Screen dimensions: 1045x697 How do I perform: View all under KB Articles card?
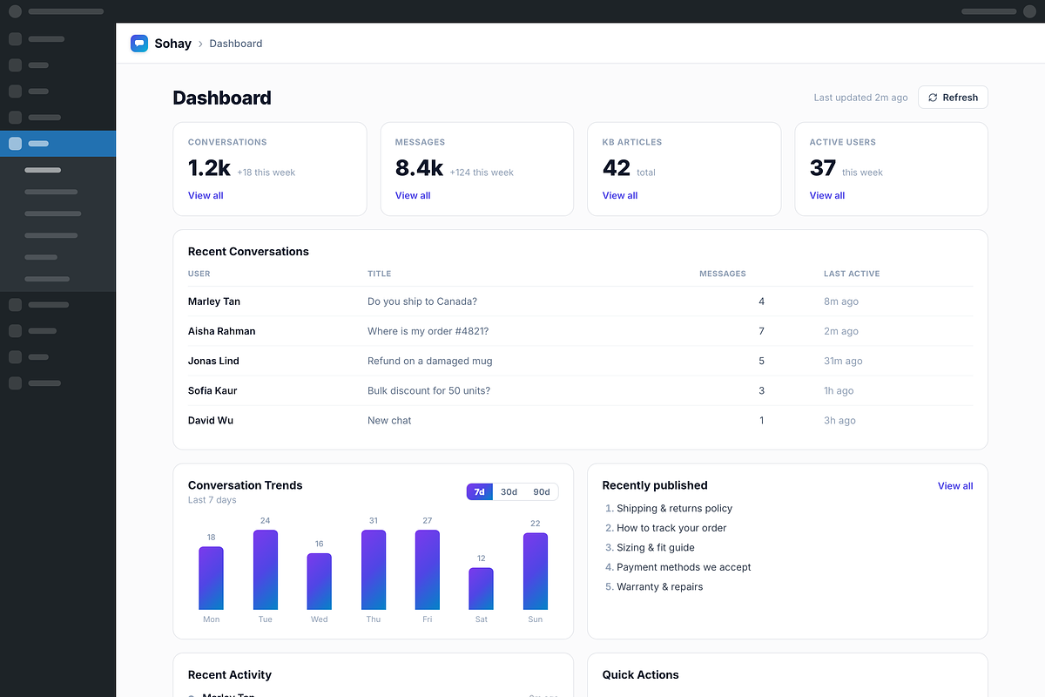[620, 195]
